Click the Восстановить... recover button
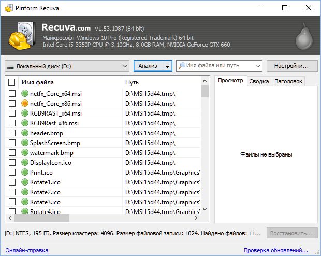 (292, 233)
